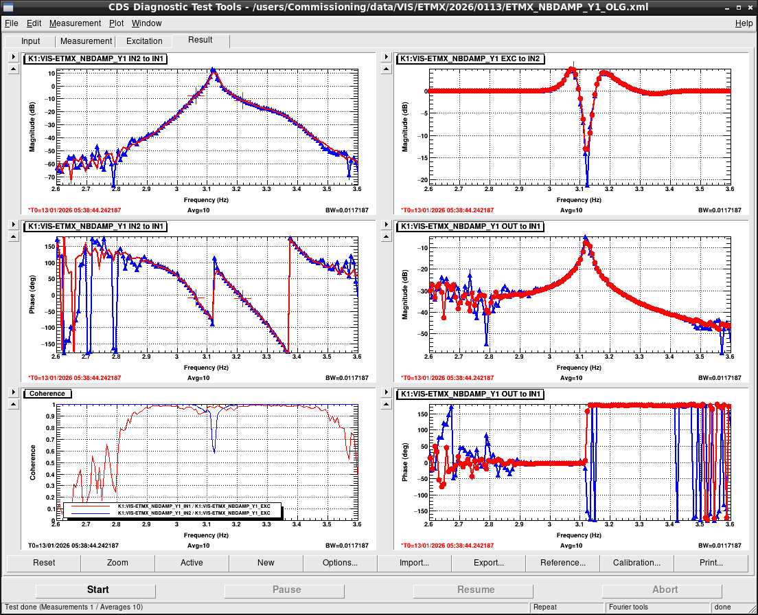This screenshot has height=615, width=758.
Task: Open the Measurement menu
Action: (x=75, y=23)
